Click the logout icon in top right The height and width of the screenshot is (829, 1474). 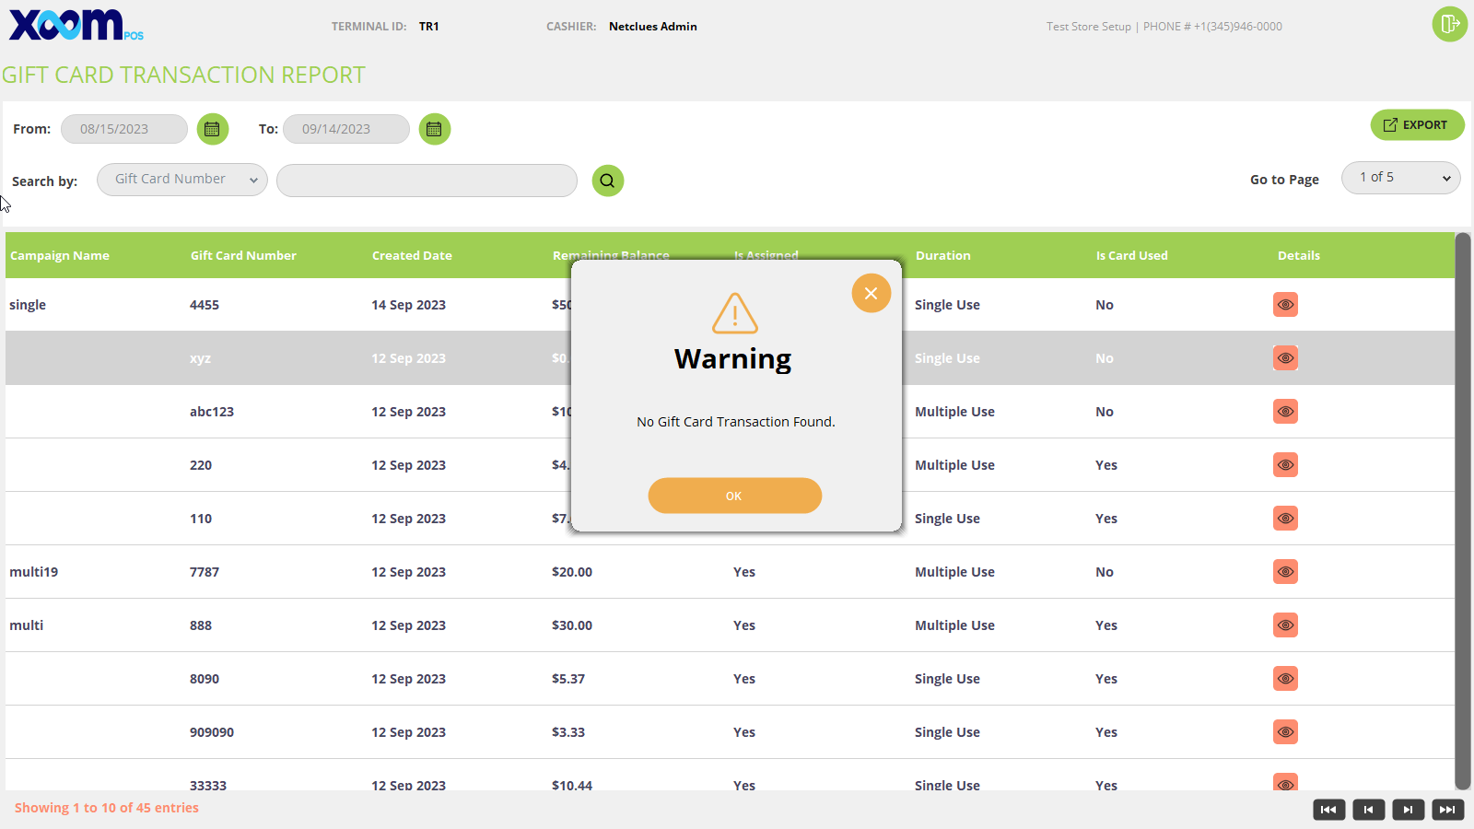pyautogui.click(x=1449, y=24)
